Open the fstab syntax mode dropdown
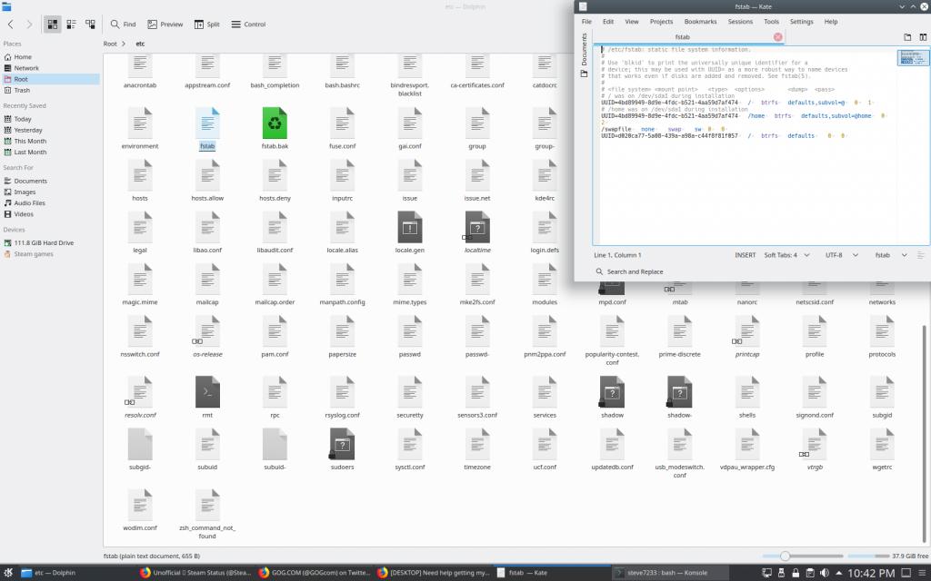The width and height of the screenshot is (931, 581). click(x=886, y=255)
